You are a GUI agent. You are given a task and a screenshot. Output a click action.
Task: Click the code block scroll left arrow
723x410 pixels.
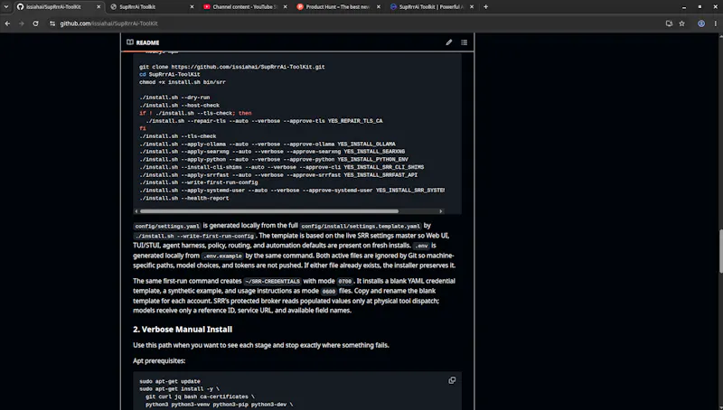point(136,211)
